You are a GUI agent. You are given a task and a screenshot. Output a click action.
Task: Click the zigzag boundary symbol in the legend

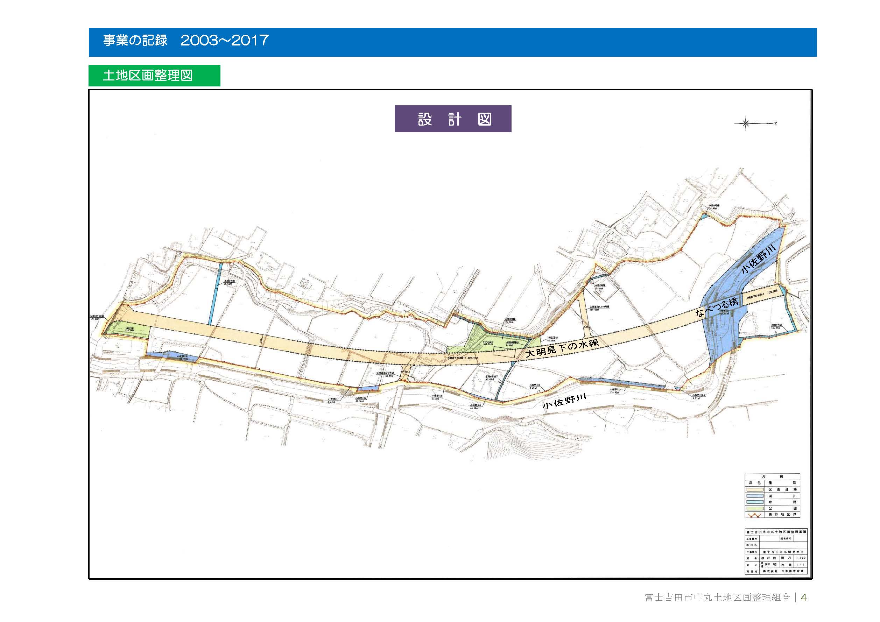tap(755, 515)
